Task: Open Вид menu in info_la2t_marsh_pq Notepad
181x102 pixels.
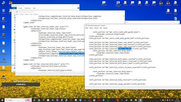Action: (x=101, y=28)
